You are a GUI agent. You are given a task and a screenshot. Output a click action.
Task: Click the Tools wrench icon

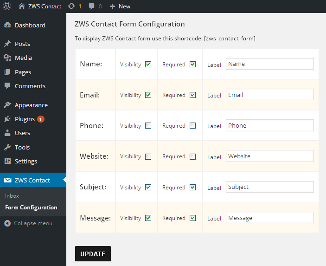(7, 147)
